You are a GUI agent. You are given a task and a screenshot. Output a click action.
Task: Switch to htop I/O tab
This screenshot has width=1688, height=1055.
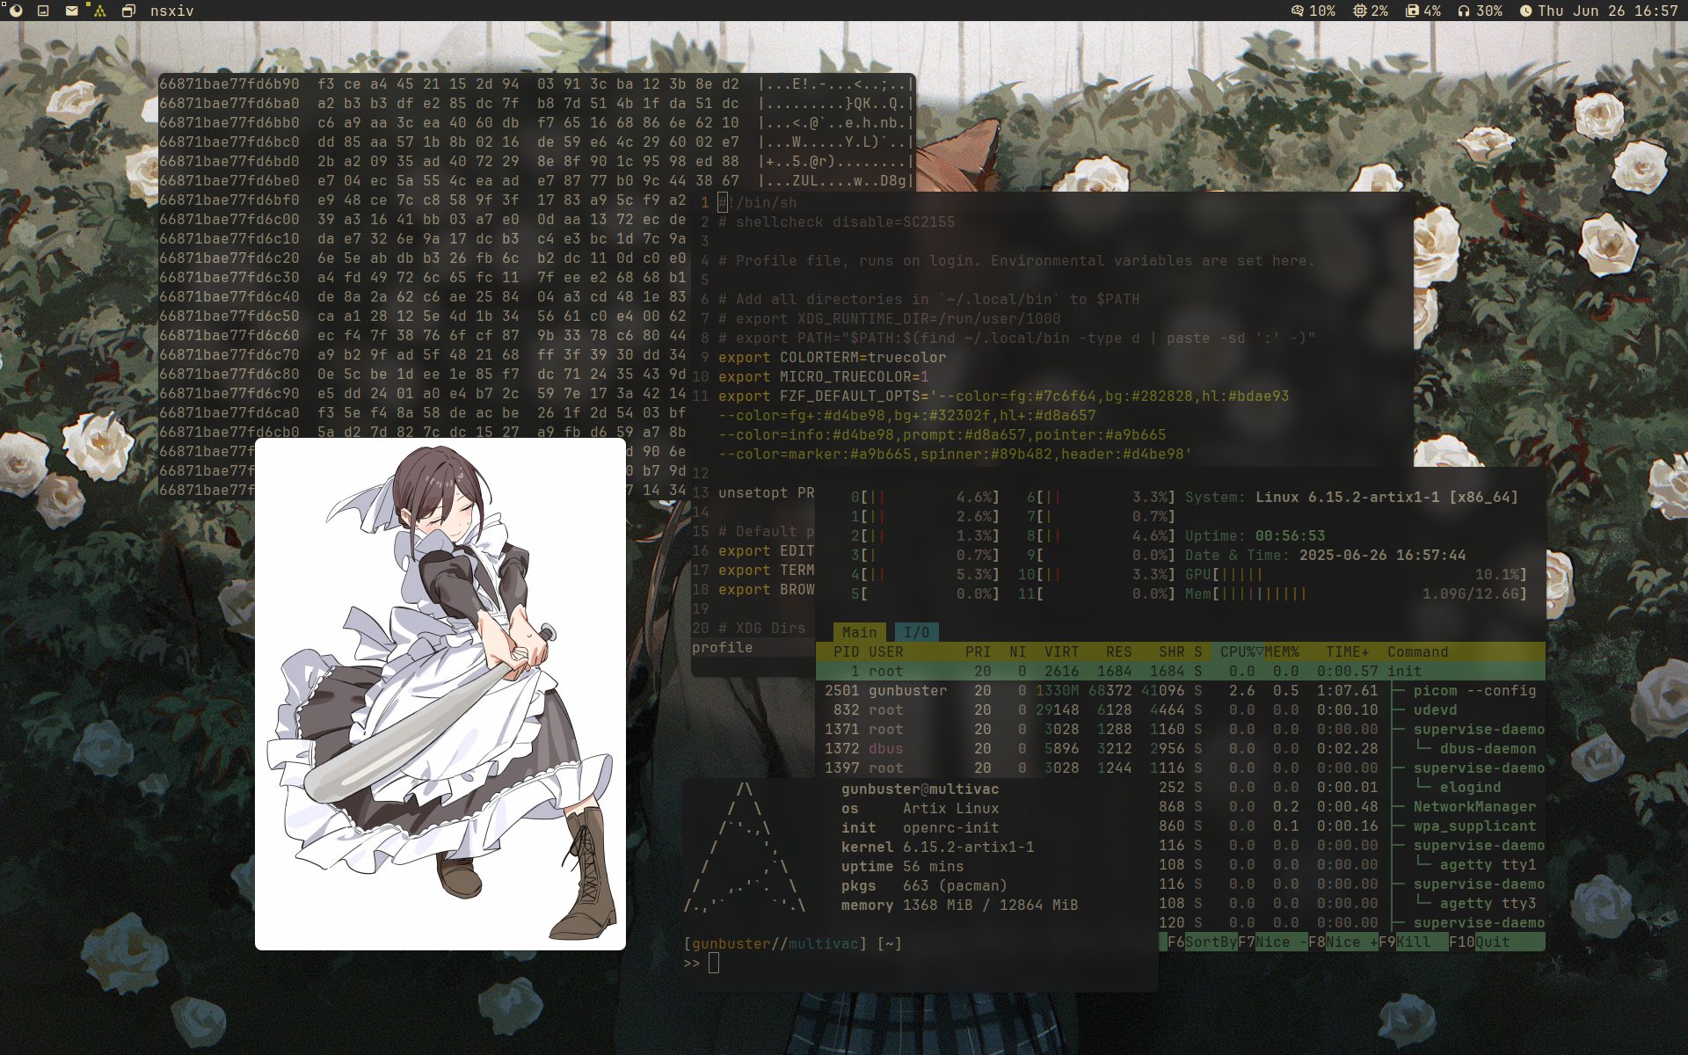point(916,632)
